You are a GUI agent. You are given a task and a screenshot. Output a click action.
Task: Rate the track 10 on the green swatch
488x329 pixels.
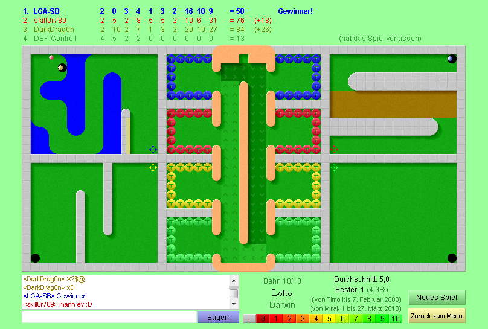pyautogui.click(x=396, y=319)
